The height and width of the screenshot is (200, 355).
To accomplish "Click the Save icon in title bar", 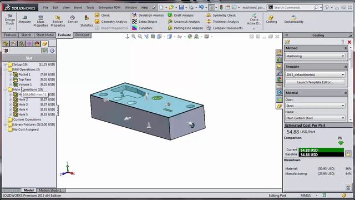I will tap(181, 7).
